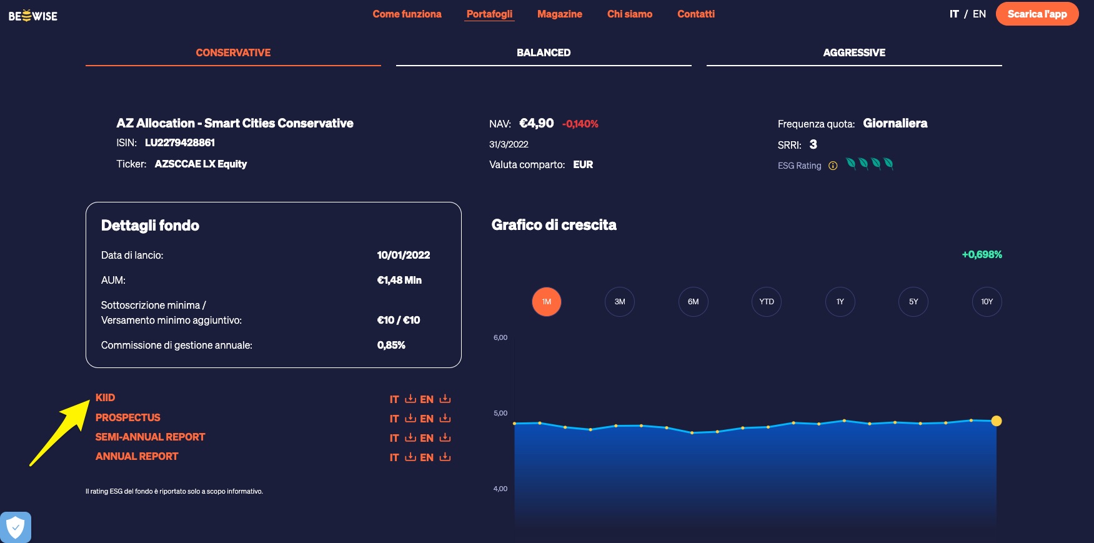This screenshot has width=1094, height=543.
Task: Click the BeeWise logo
Action: pyautogui.click(x=32, y=16)
